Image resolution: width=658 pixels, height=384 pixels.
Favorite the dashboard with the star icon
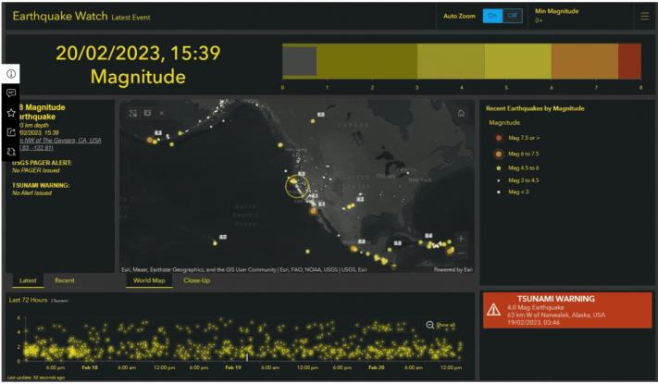(x=11, y=113)
